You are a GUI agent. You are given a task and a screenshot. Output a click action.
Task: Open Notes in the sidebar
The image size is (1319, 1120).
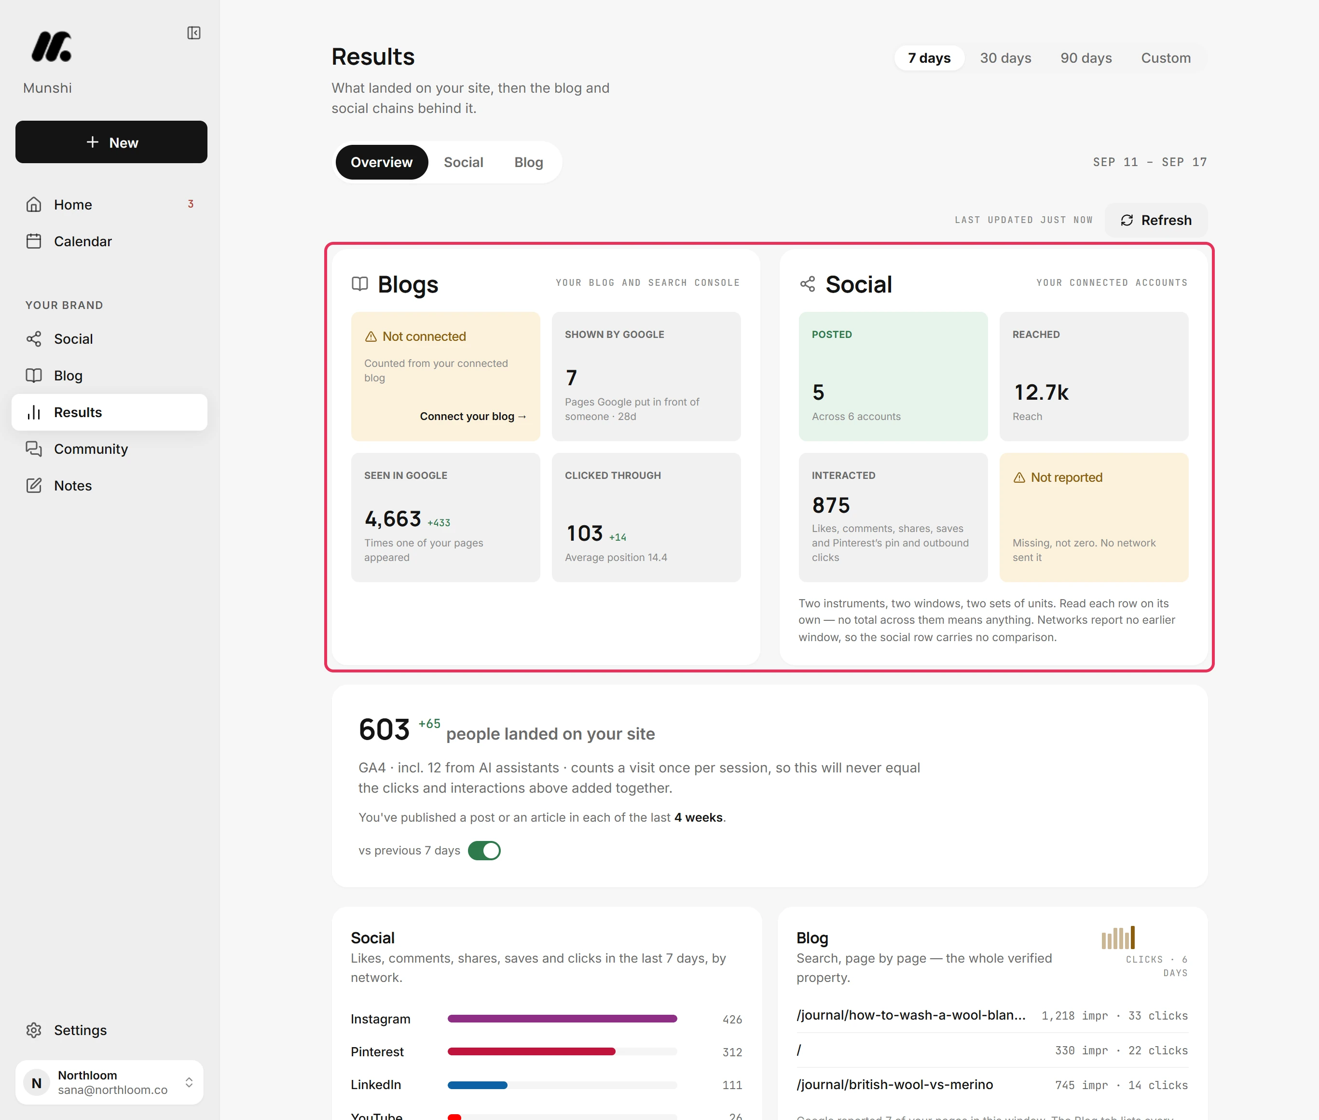tap(109, 486)
